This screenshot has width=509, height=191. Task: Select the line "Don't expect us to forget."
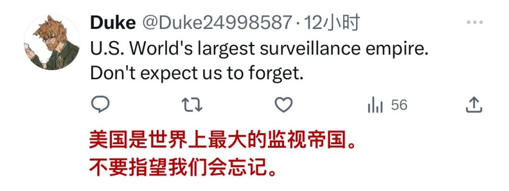coord(196,74)
